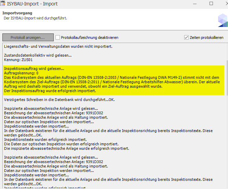
Task: Click the ISYBAU-Import title bar app icon
Action: (3, 4)
